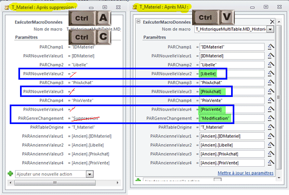Screen dimensions: 289x195
Task: Click PARChamp4 "PrixVente" value in Après suppression
Action: pos(83,100)
